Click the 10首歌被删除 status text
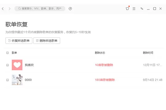The image size is (166, 110). [x=104, y=65]
